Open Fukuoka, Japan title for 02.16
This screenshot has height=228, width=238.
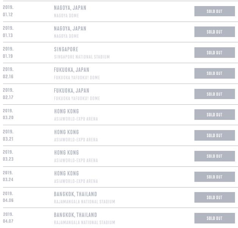(x=72, y=70)
